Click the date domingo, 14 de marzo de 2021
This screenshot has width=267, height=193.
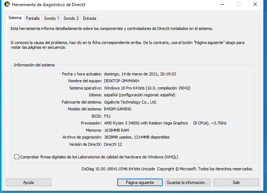(x=140, y=74)
